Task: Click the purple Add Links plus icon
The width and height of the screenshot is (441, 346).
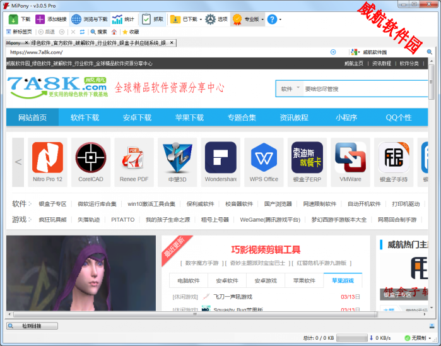Action: (40, 20)
